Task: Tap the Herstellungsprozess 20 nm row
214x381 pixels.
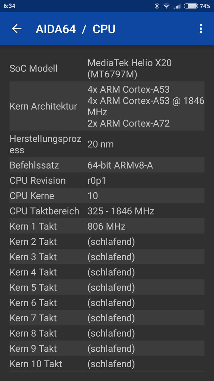Action: pyautogui.click(x=107, y=144)
